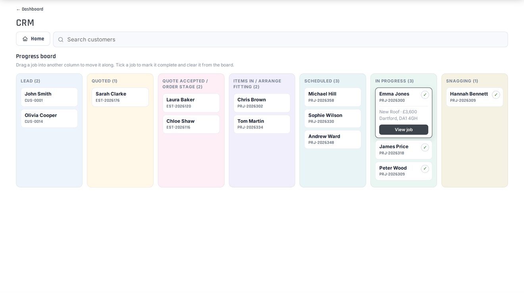The width and height of the screenshot is (524, 294).
Task: Click the CRM page title
Action: [25, 23]
